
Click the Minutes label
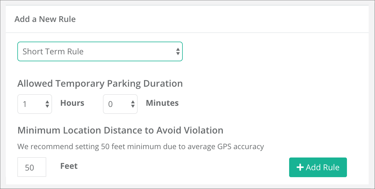pyautogui.click(x=162, y=103)
